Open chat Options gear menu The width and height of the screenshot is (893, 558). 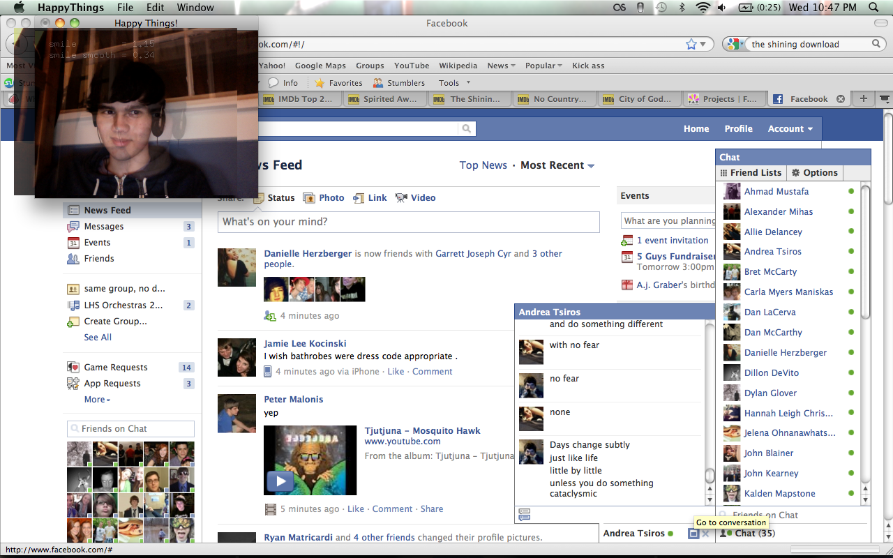click(x=814, y=173)
